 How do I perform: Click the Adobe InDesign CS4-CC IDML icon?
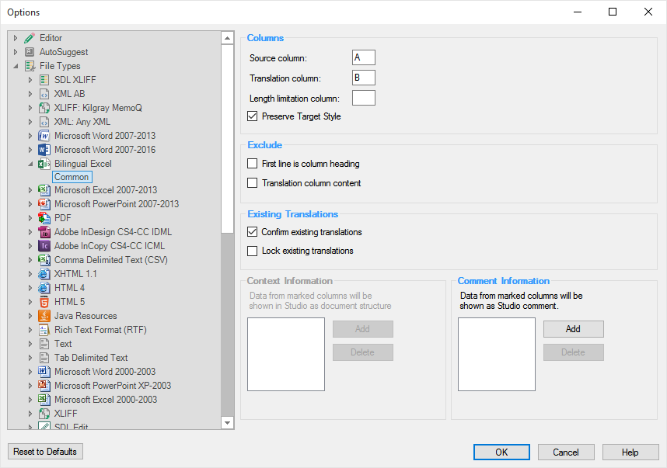tap(44, 232)
